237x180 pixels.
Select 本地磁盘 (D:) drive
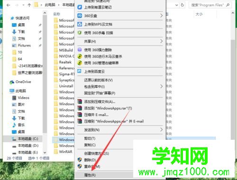[28, 145]
